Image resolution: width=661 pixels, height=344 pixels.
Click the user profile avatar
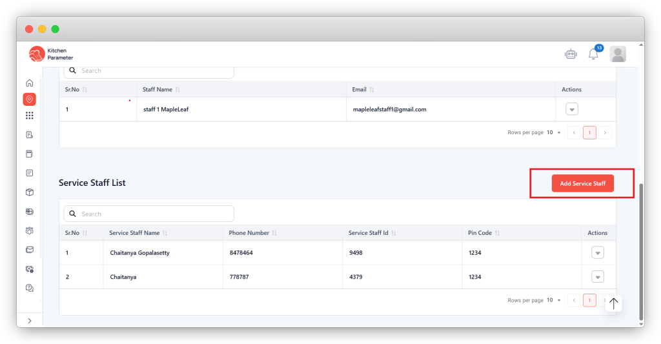pyautogui.click(x=618, y=54)
